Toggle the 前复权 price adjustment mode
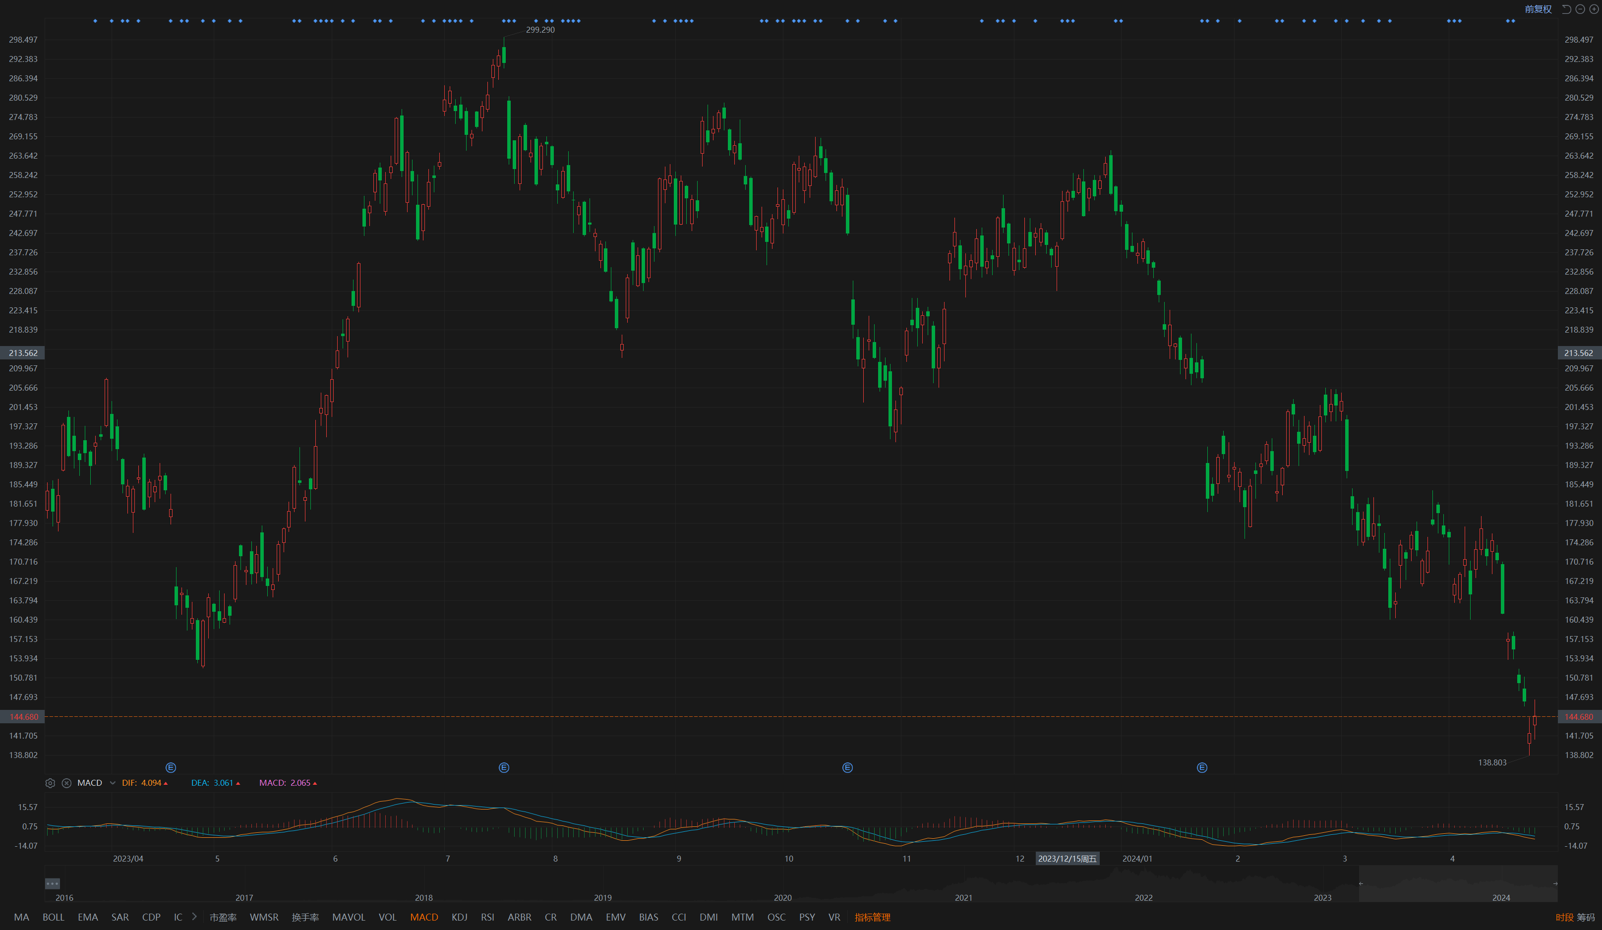The width and height of the screenshot is (1602, 930). click(x=1538, y=9)
